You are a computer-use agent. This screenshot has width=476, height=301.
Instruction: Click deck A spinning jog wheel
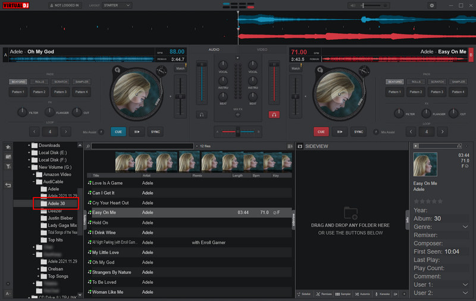(x=136, y=94)
